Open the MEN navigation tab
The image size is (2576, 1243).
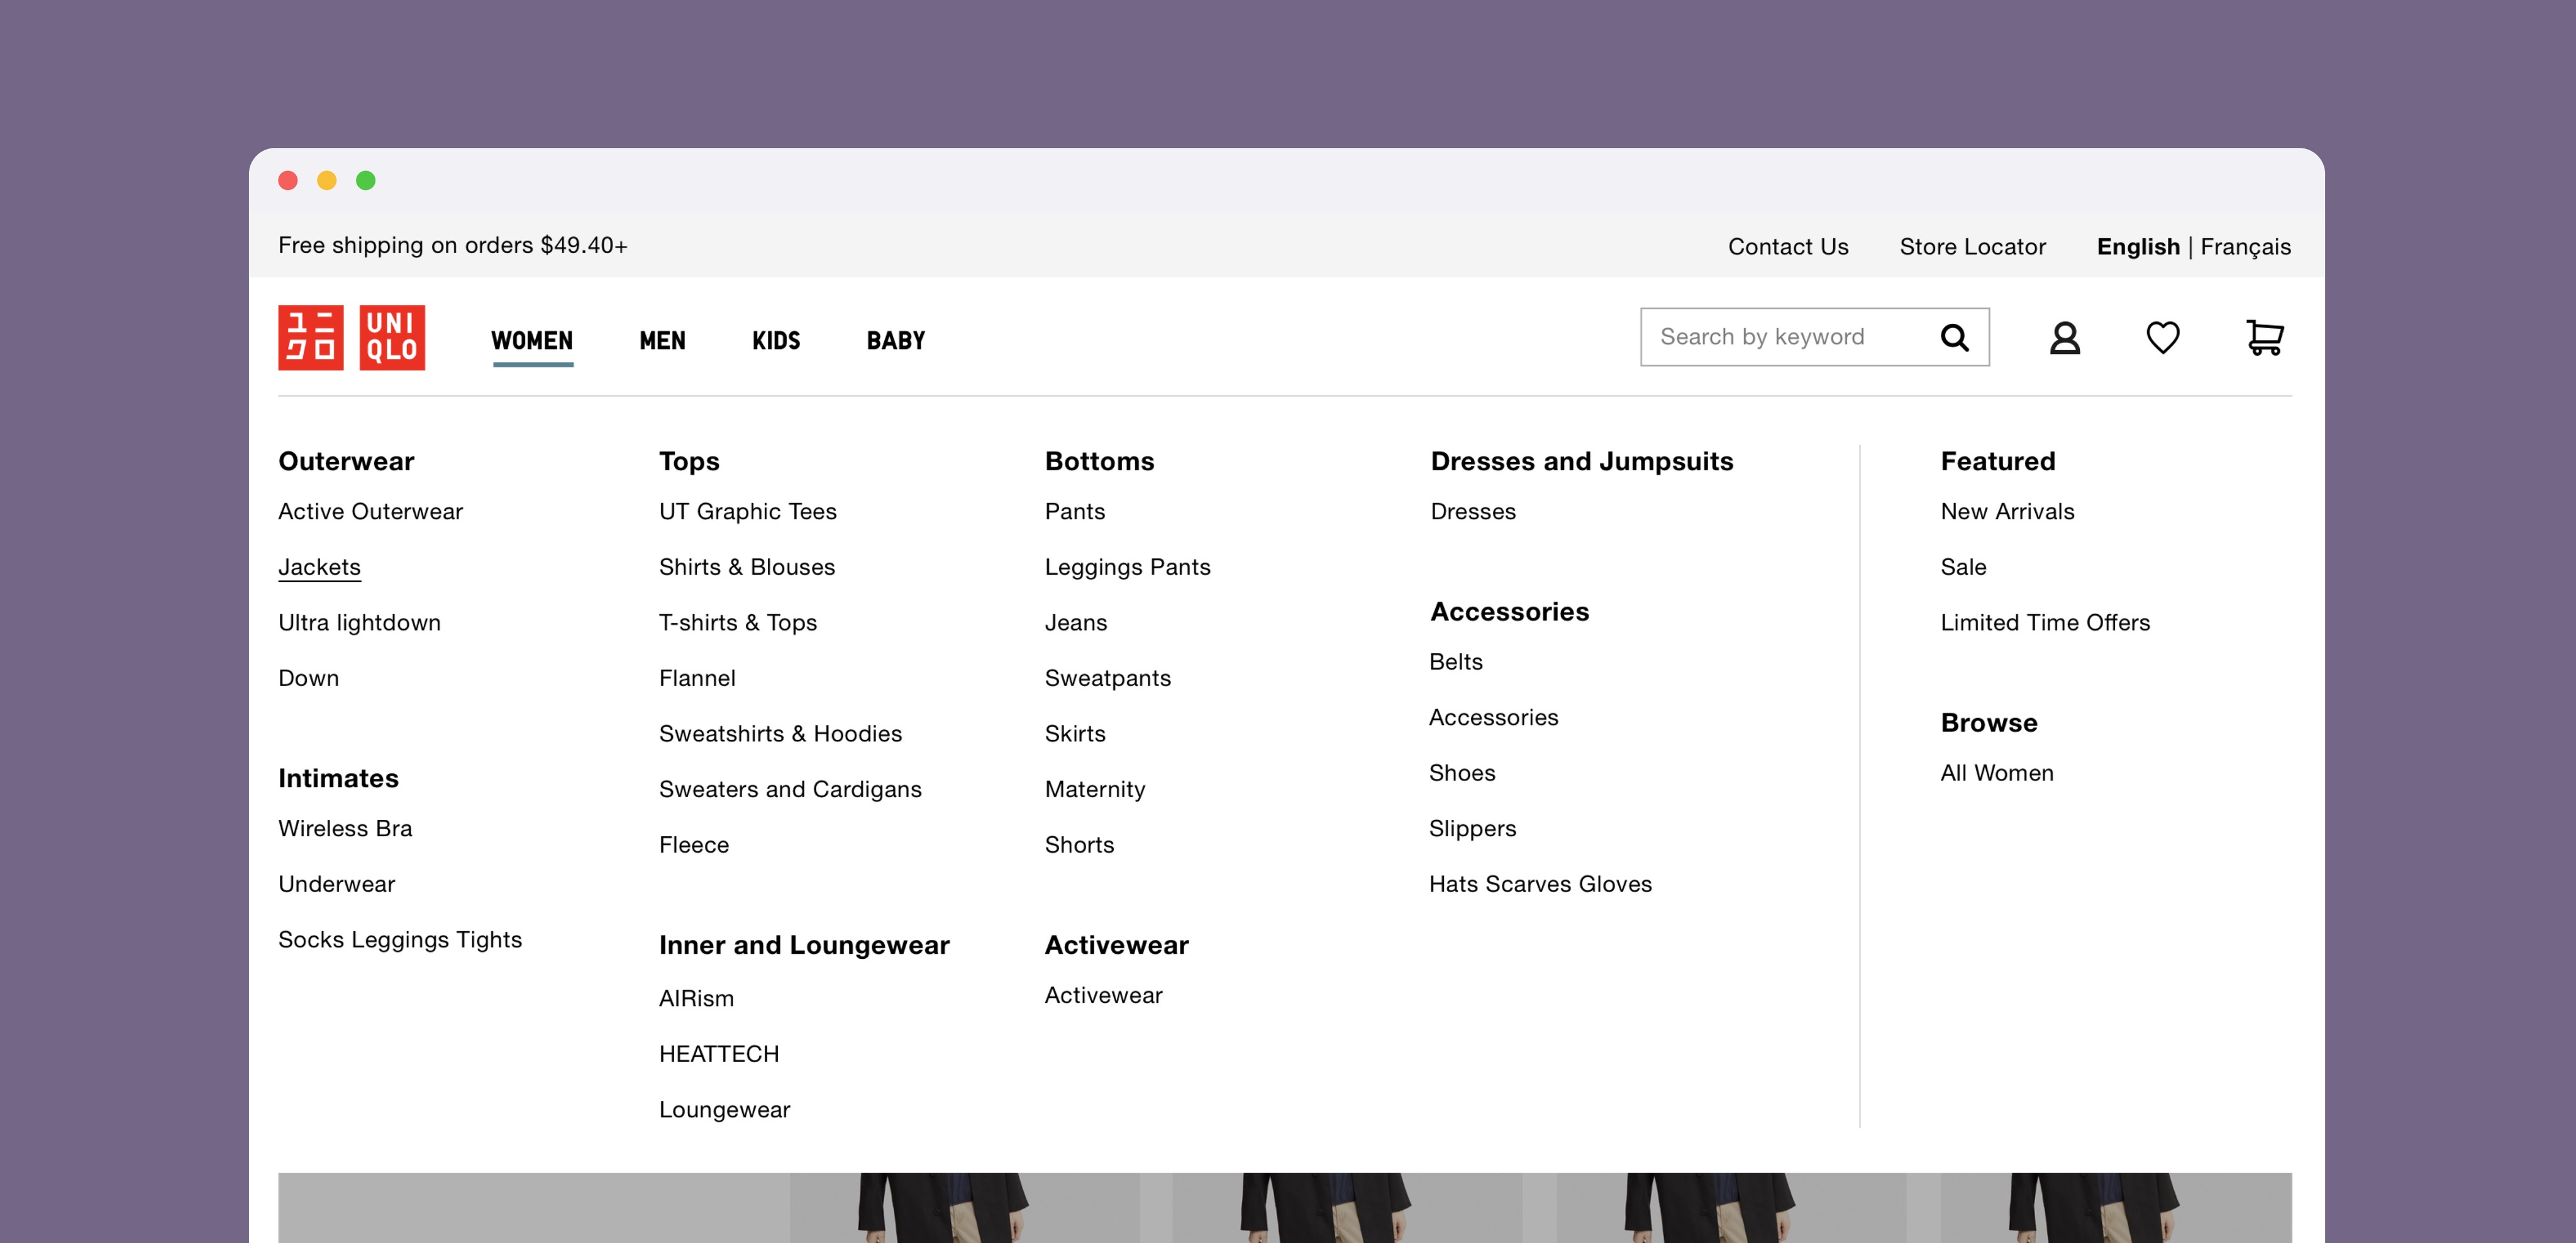662,341
